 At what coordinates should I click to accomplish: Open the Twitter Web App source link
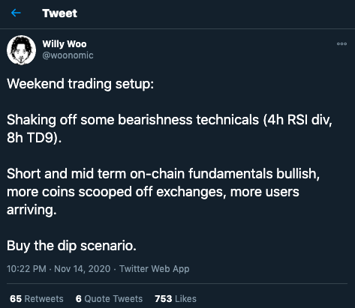point(154,269)
